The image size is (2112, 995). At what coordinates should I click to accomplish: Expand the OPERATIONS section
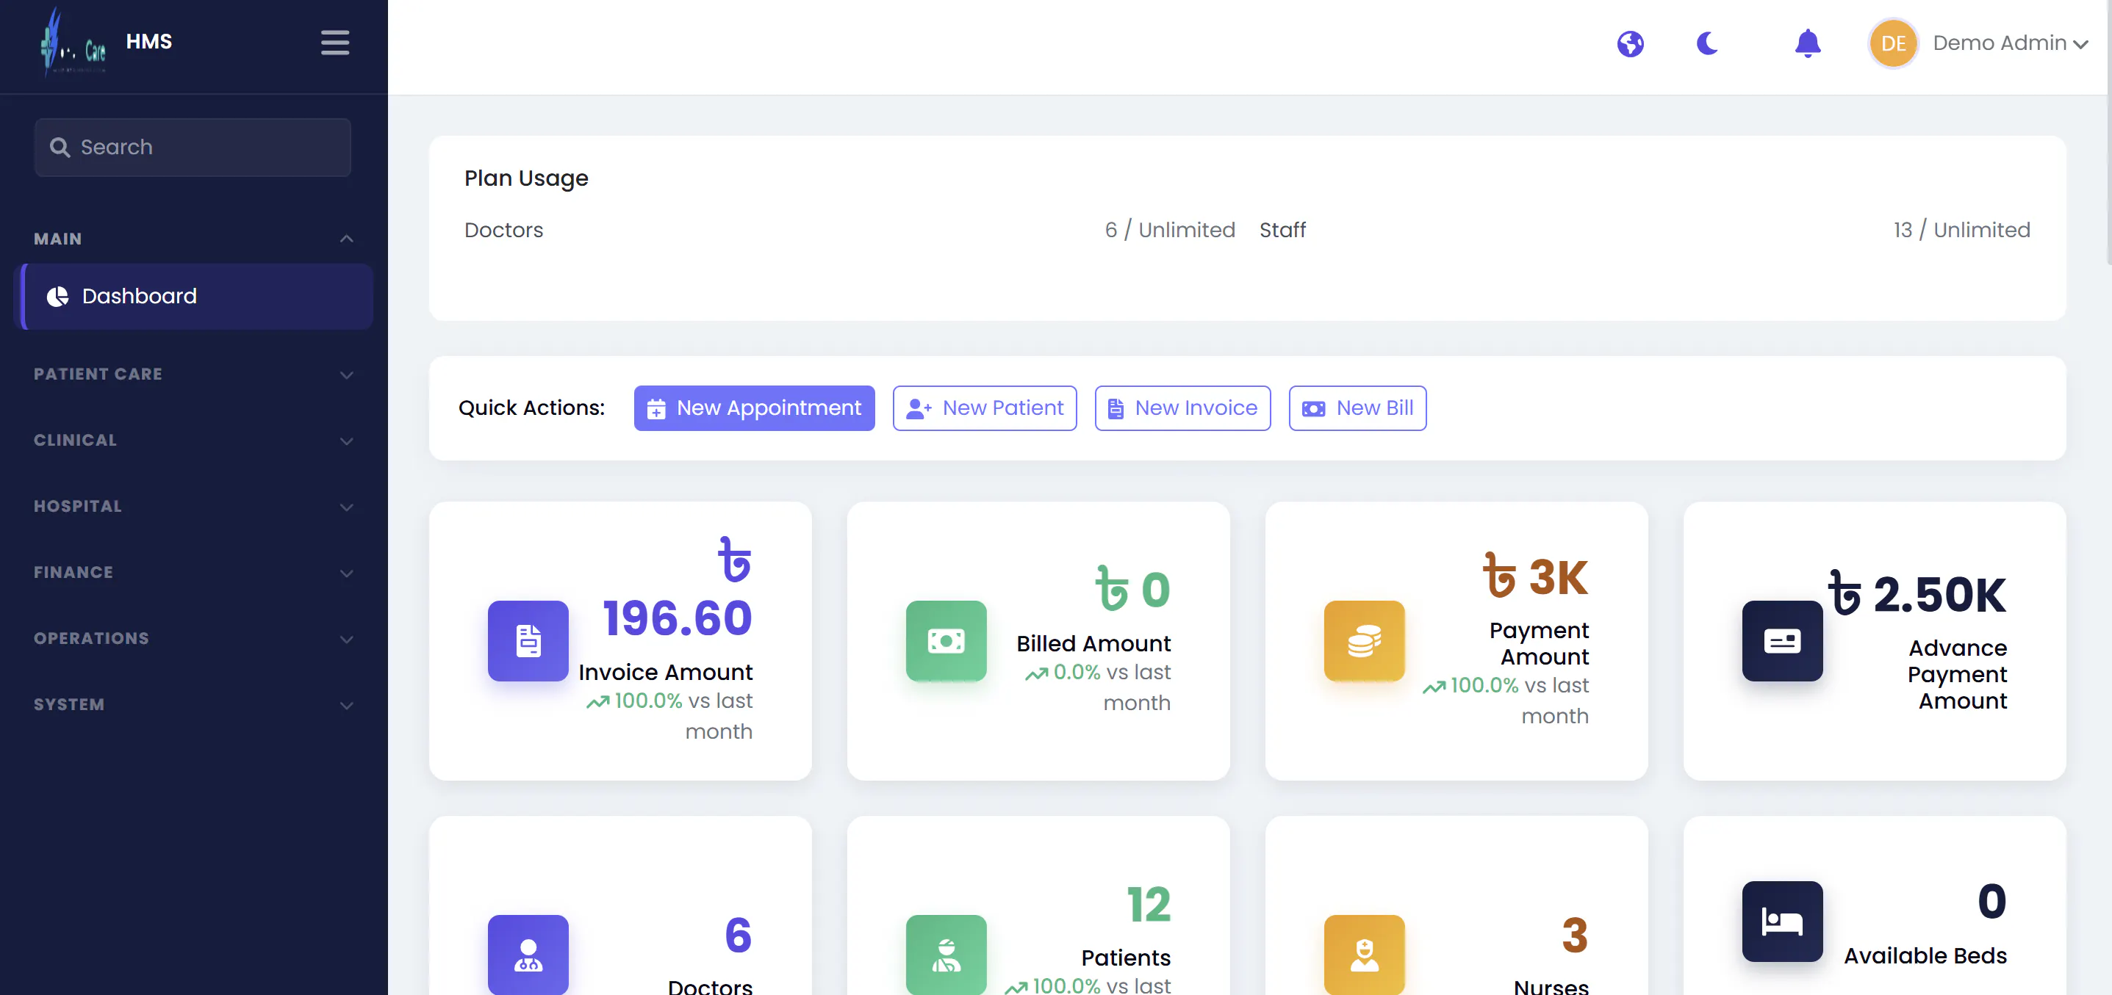coord(193,639)
